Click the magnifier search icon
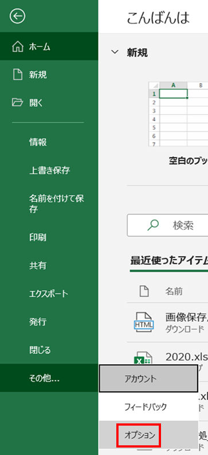The width and height of the screenshot is (208, 455). (153, 225)
